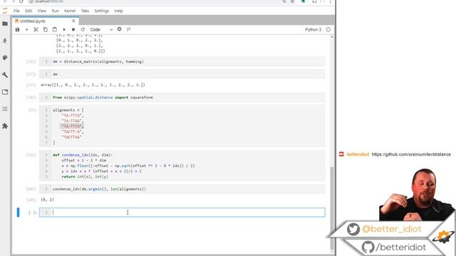Open the command palette icon in sidebar
The height and width of the screenshot is (256, 456).
(5, 58)
